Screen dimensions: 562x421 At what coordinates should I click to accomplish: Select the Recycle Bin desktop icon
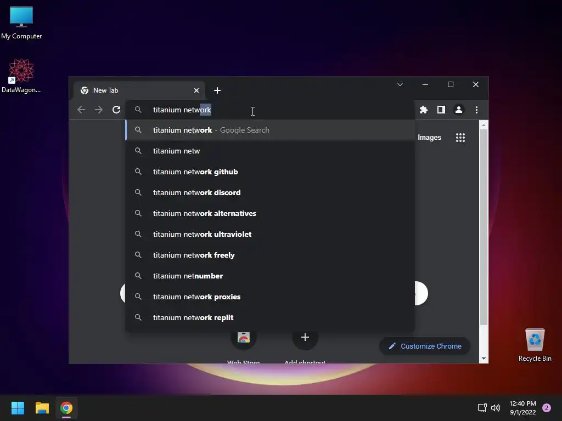point(535,345)
